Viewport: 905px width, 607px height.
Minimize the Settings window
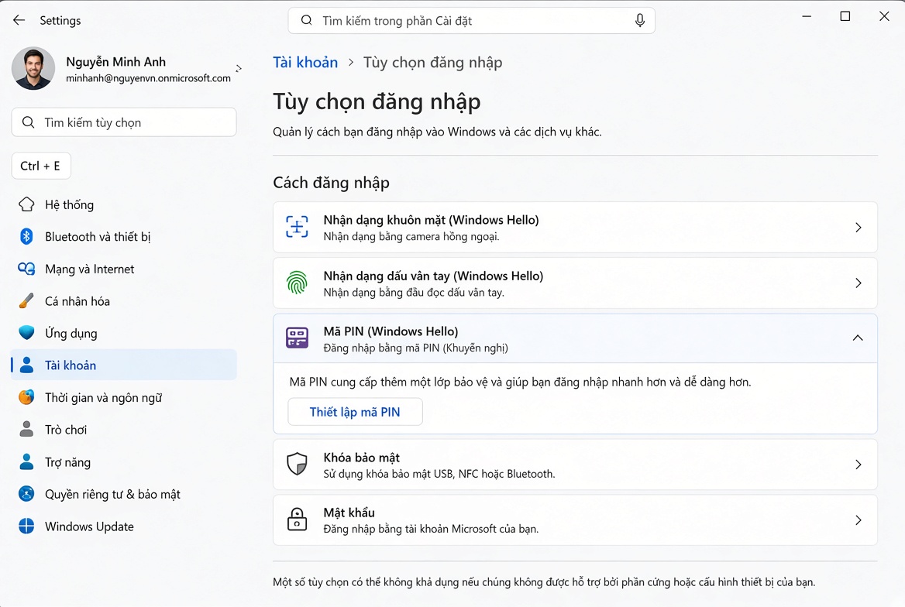pyautogui.click(x=807, y=16)
